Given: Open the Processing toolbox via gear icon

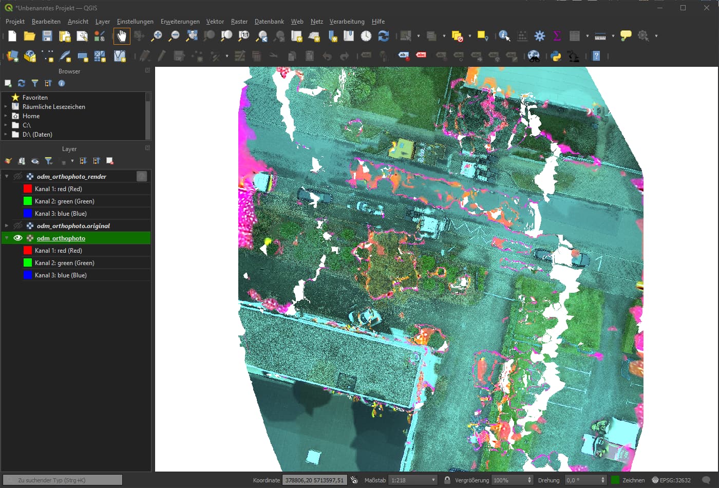Looking at the screenshot, I should 539,36.
